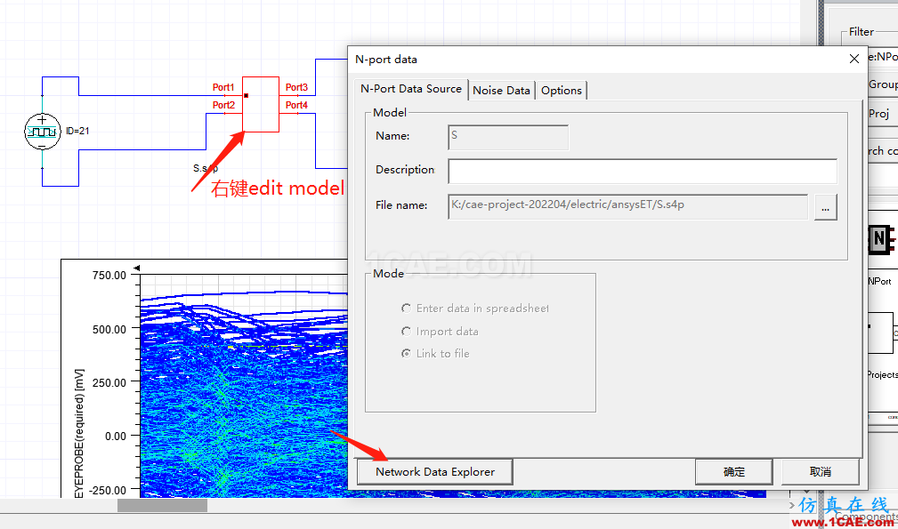Click the ID=21 source label
The width and height of the screenshot is (898, 529).
[x=77, y=131]
